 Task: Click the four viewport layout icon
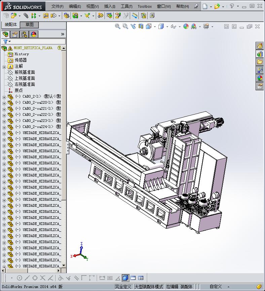(141, 278)
